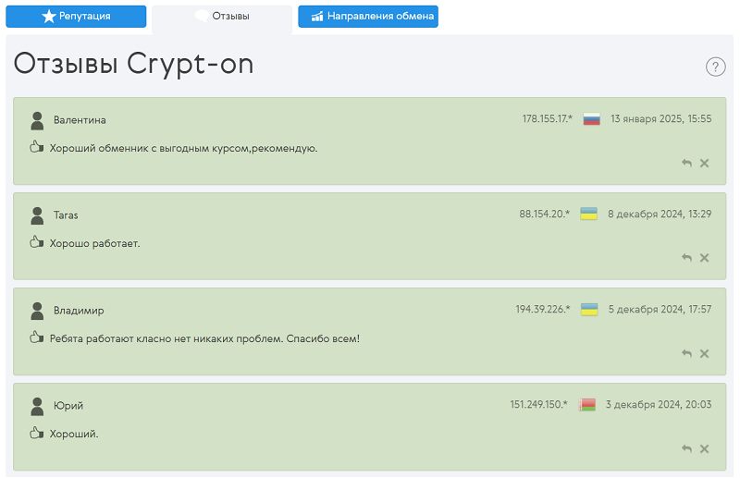Click the IP address 151.249.150.*
Image resolution: width=740 pixels, height=478 pixels.
click(538, 405)
